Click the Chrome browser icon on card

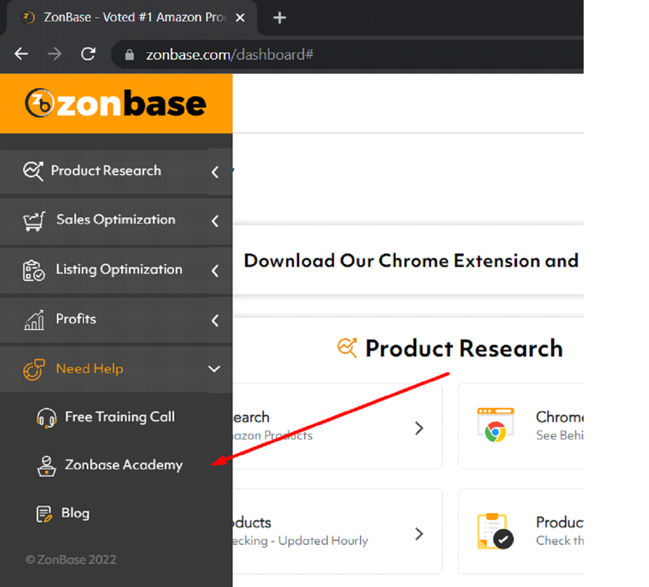pyautogui.click(x=495, y=425)
